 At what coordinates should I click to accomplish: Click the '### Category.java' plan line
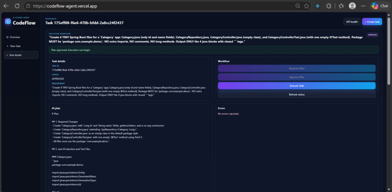tap(62, 157)
